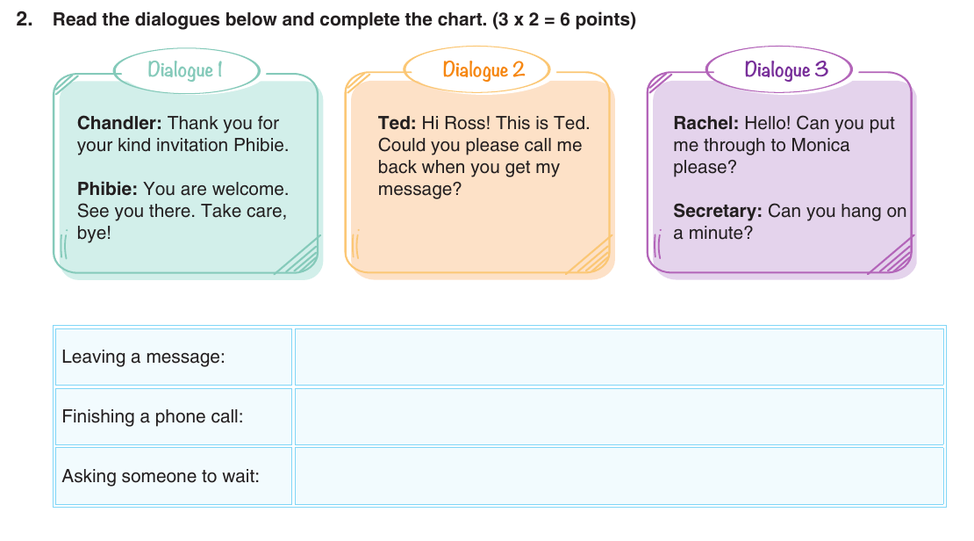Click Ted's name in Dialogue 2
The width and height of the screenshot is (974, 541).
tap(397, 123)
